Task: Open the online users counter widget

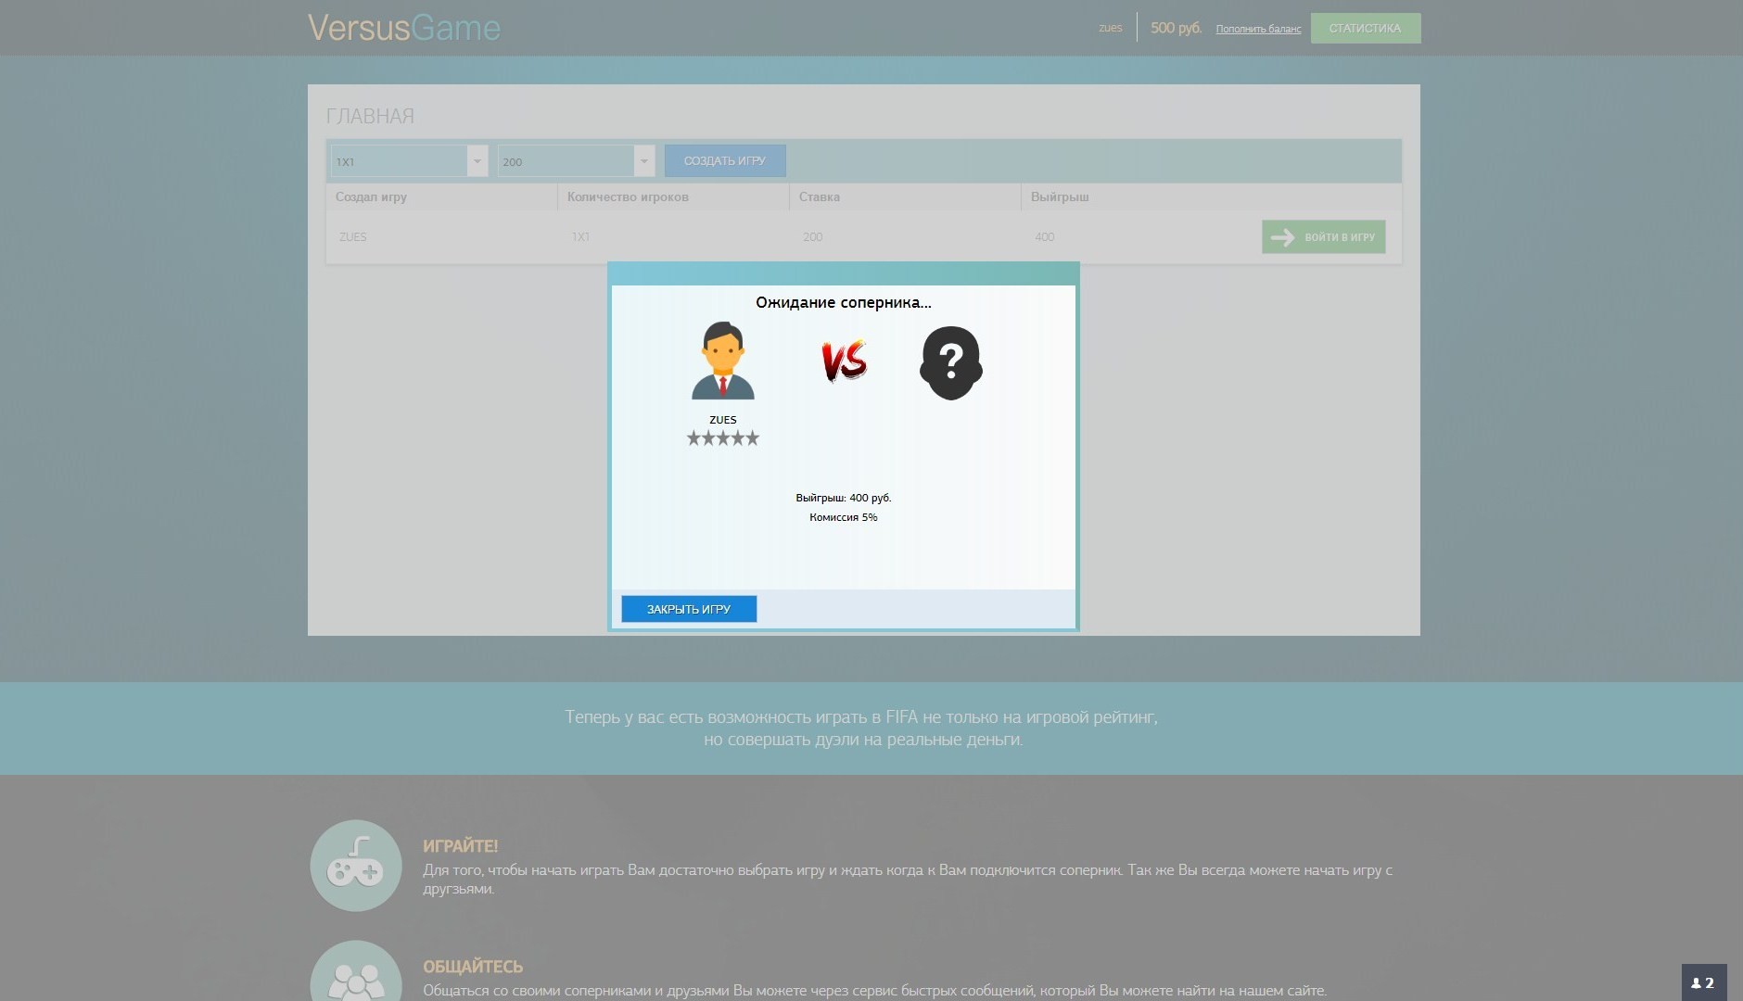Action: [1703, 982]
